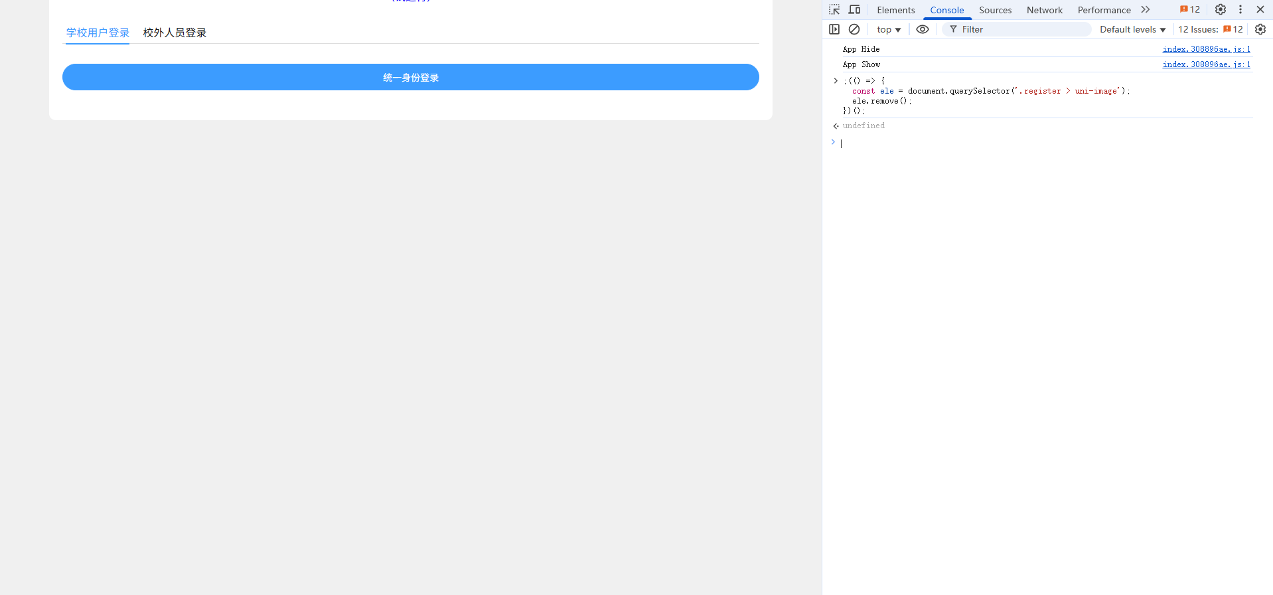Clear the console with the clear icon
This screenshot has width=1273, height=595.
854,29
